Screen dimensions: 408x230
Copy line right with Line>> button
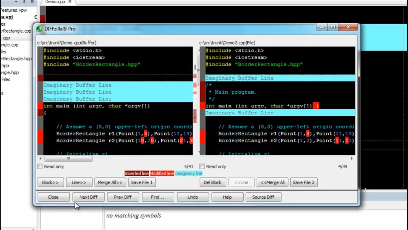[x=79, y=182]
